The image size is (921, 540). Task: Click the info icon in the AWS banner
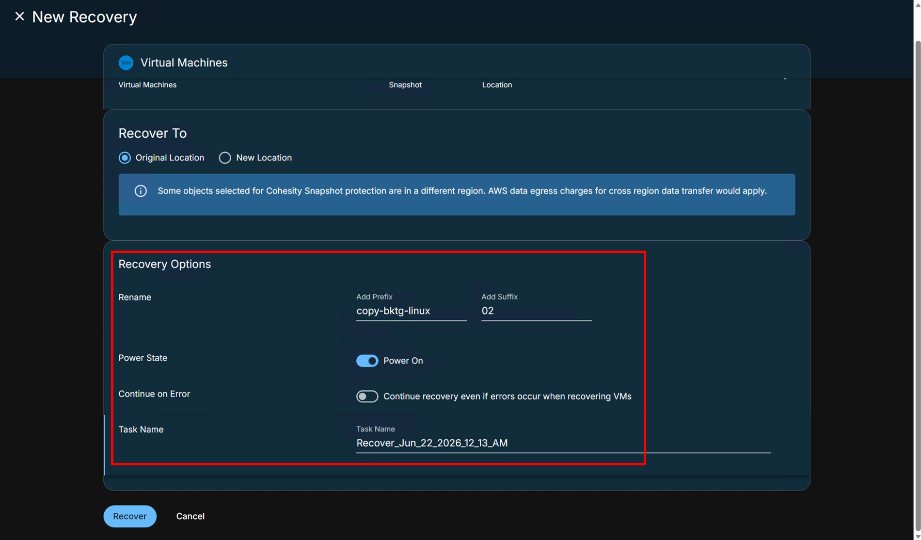(x=141, y=191)
